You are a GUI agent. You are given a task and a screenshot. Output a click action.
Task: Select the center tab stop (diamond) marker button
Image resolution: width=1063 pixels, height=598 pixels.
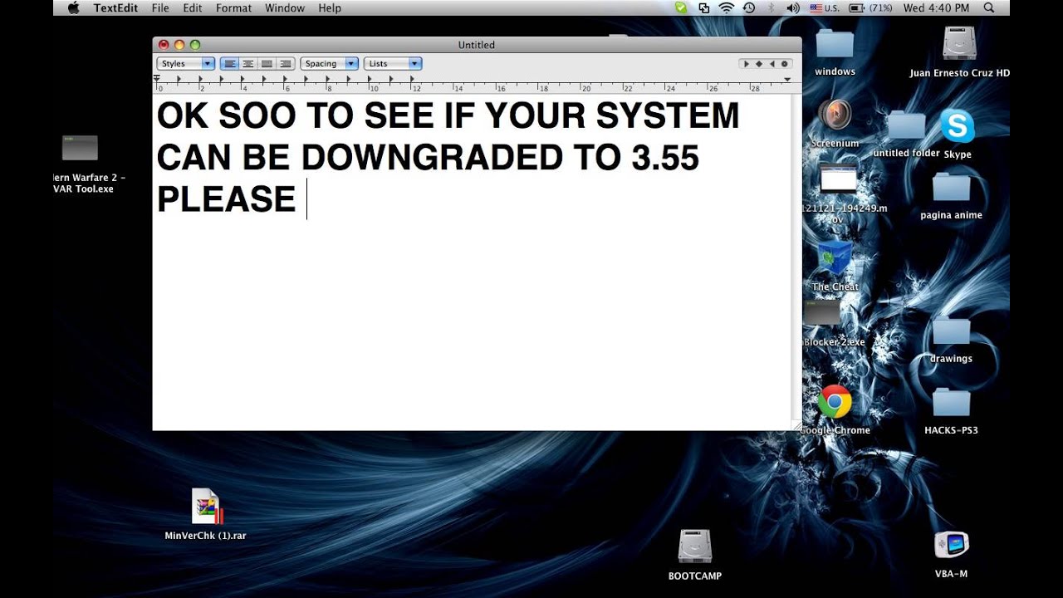(x=759, y=64)
